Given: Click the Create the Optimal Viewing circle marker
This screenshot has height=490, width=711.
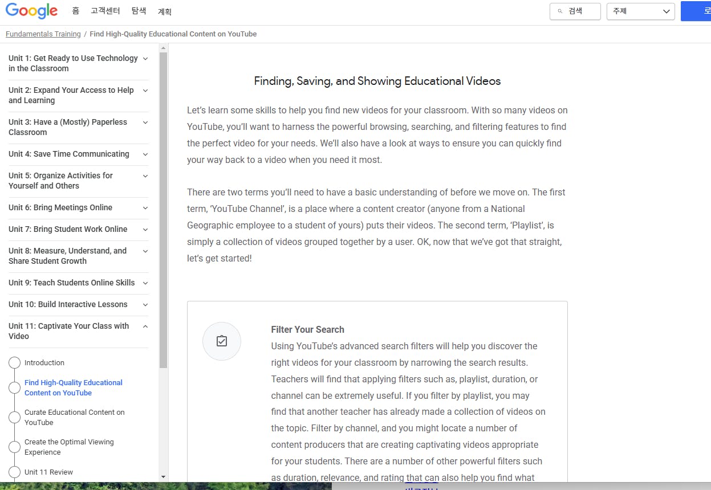Looking at the screenshot, I should click(15, 447).
